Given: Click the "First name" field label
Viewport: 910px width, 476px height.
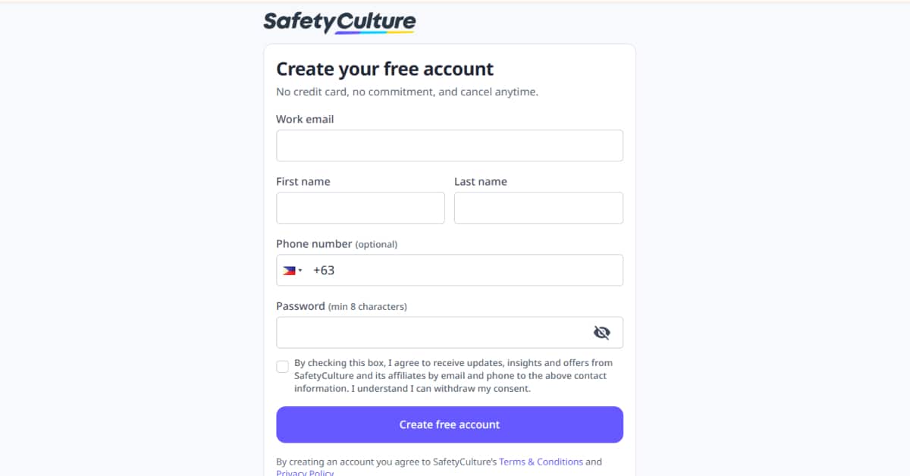Looking at the screenshot, I should tap(303, 182).
